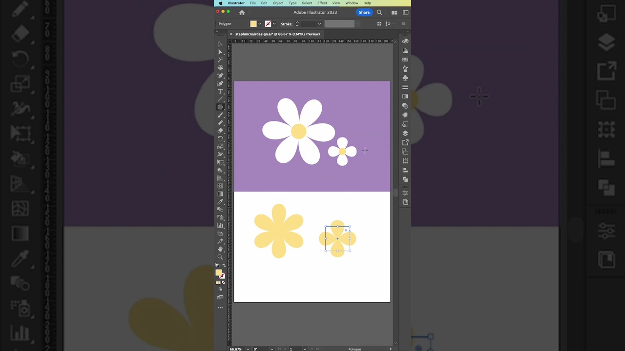Image resolution: width=625 pixels, height=351 pixels.
Task: Select the Rotate tool
Action: pos(220,138)
